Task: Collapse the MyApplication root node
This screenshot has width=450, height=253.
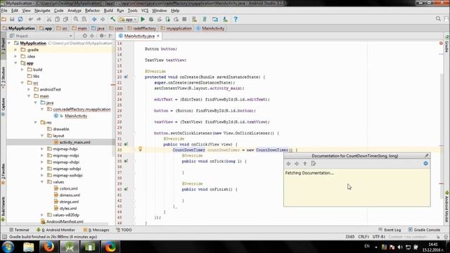Action: [9, 43]
